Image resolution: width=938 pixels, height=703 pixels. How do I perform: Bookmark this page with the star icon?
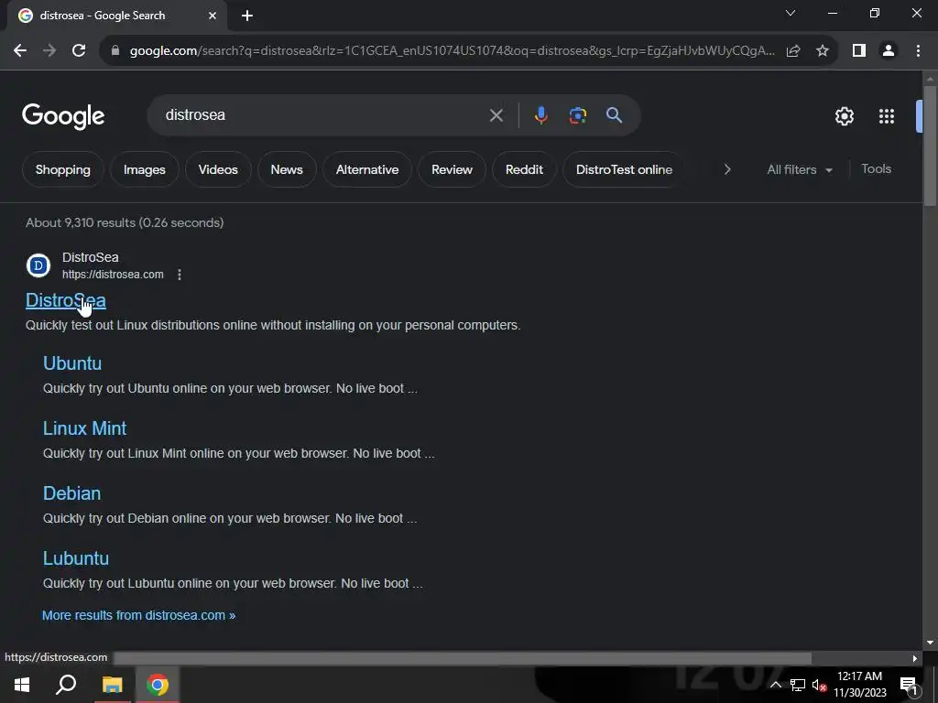coord(823,51)
